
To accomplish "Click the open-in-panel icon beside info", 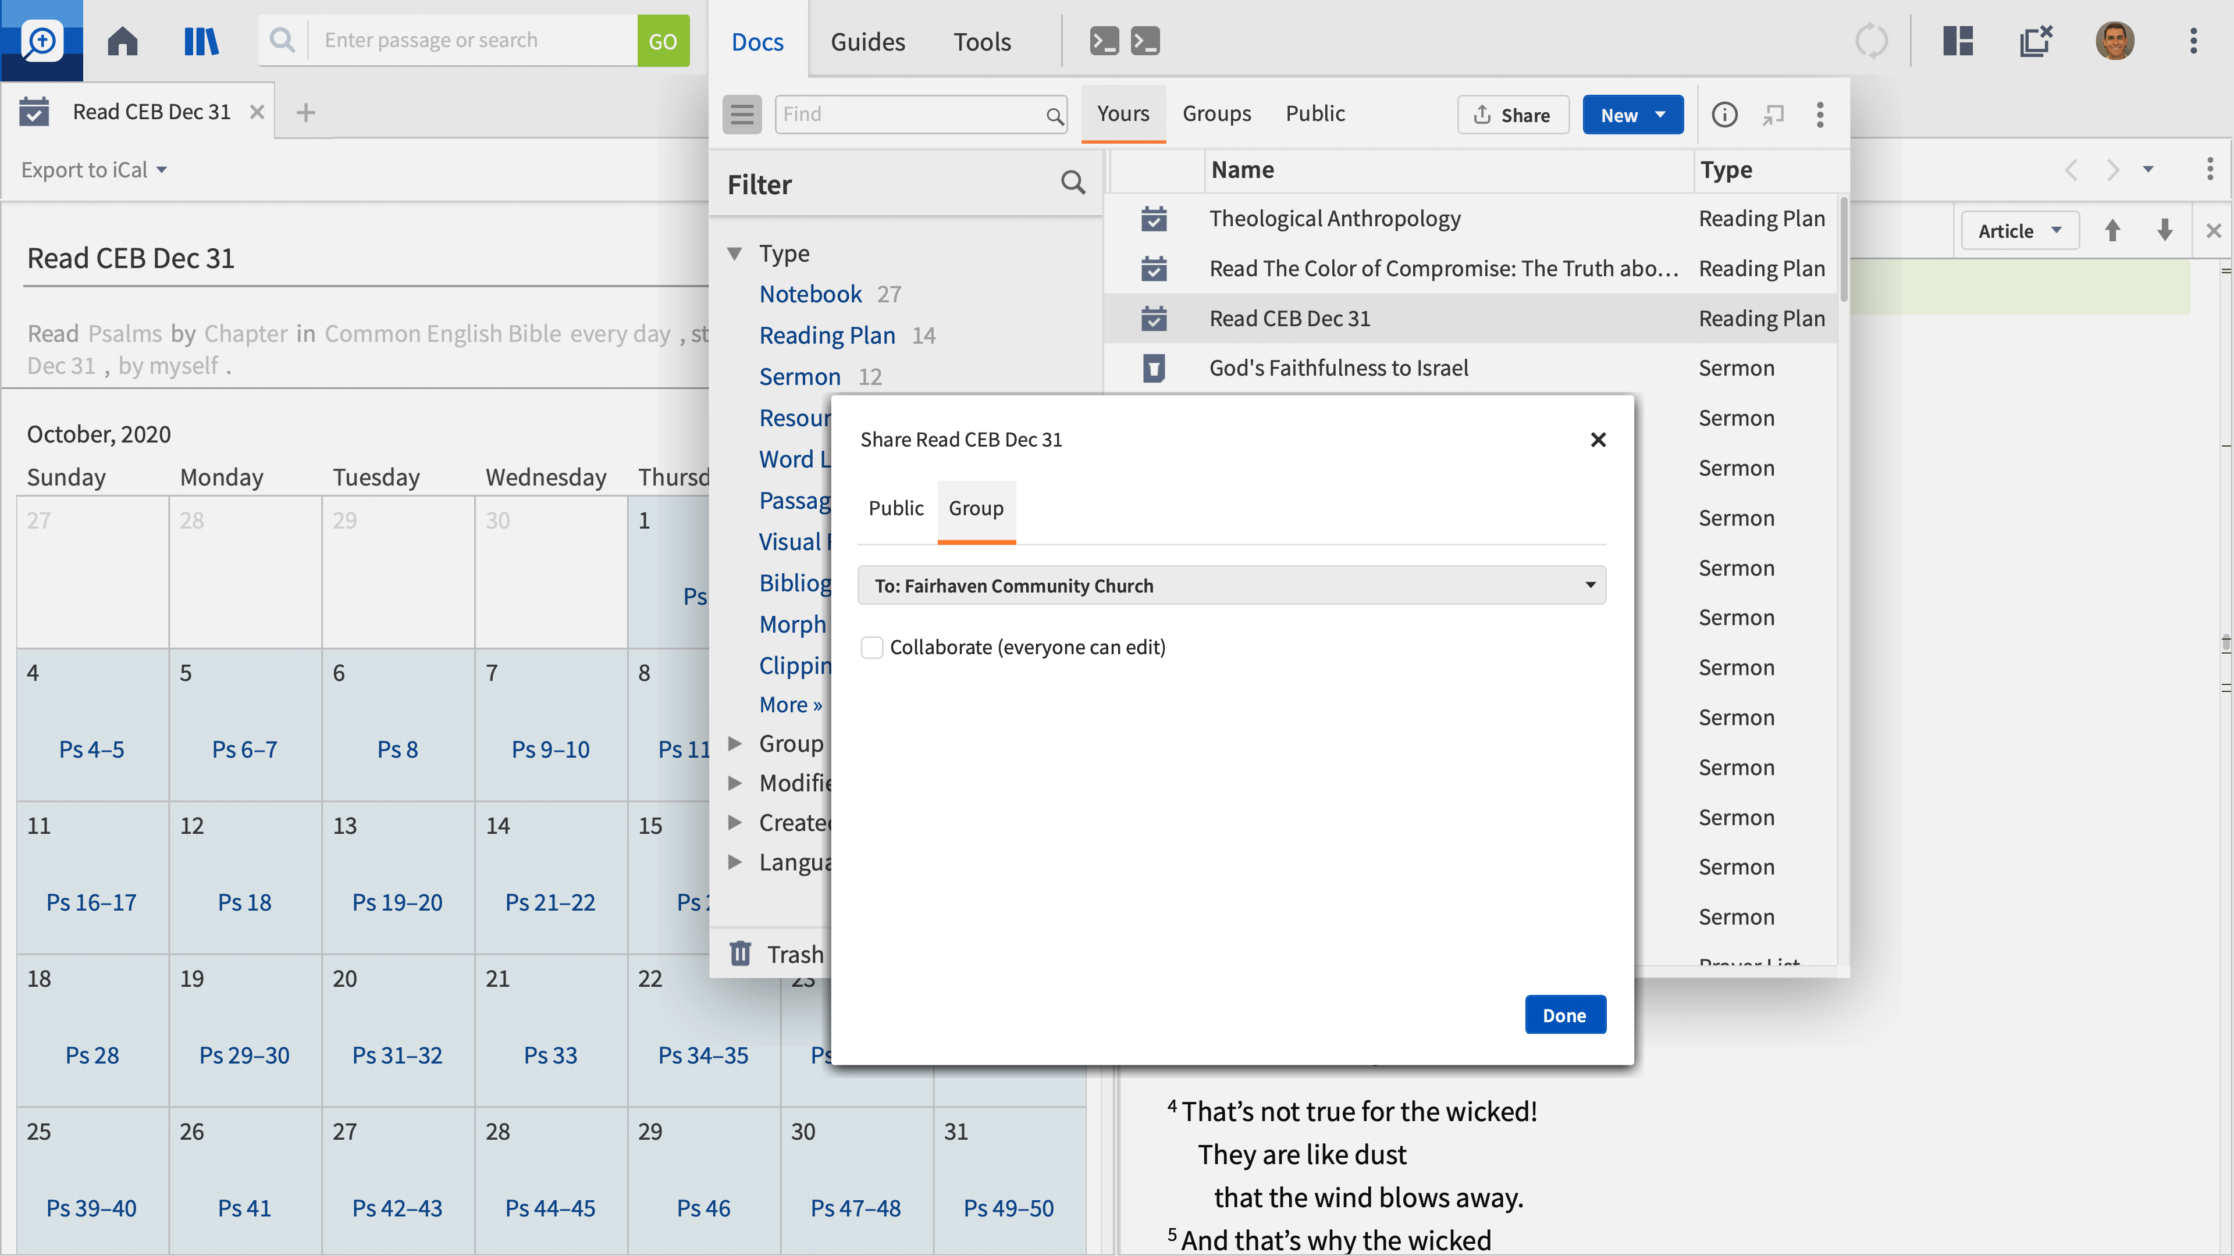I will click(x=1773, y=115).
